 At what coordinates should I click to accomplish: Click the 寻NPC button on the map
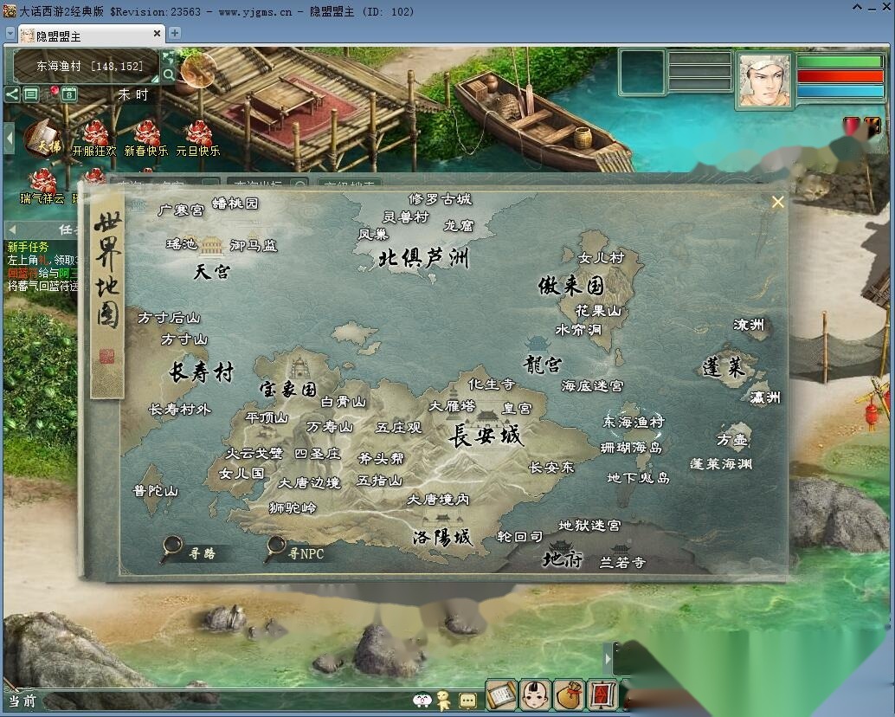point(296,551)
